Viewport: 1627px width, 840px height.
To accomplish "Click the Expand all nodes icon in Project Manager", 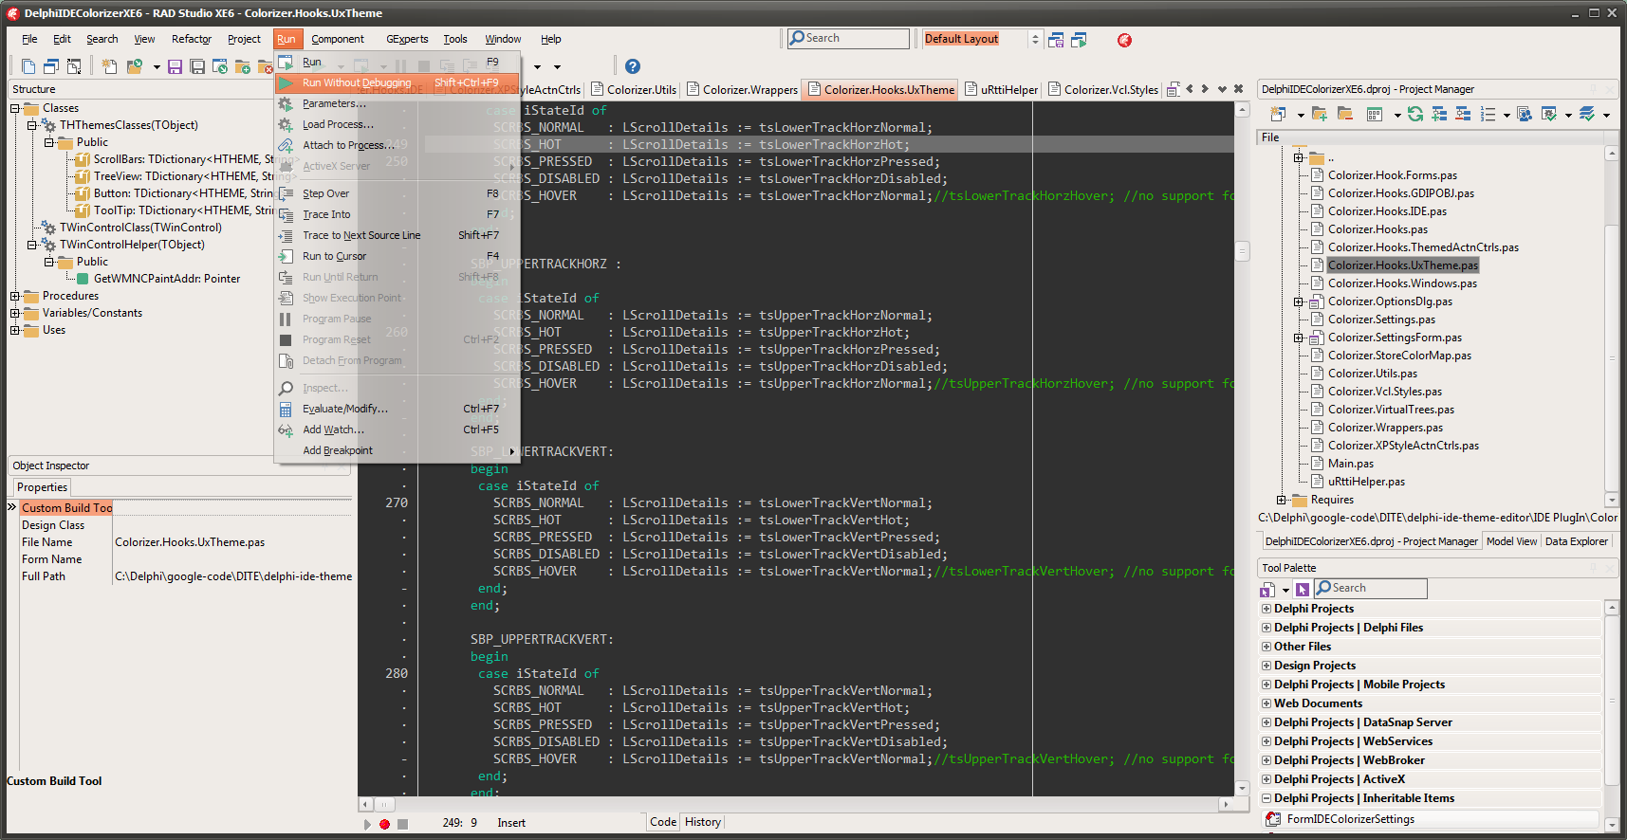I will [1439, 114].
